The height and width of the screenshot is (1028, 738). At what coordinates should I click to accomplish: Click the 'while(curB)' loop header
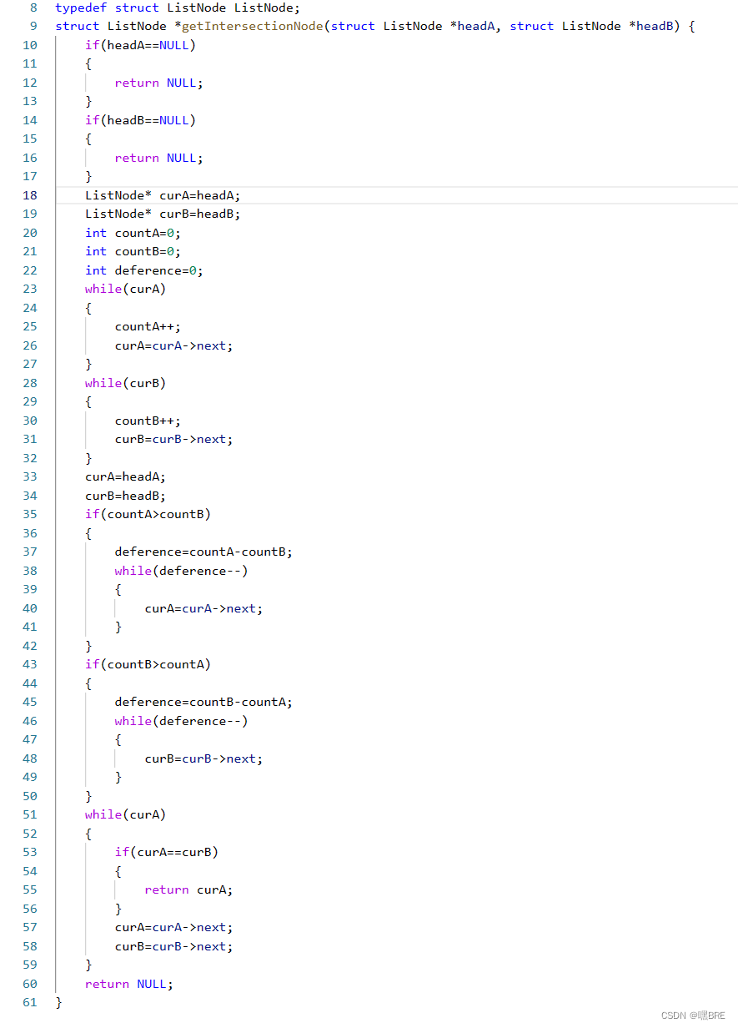point(125,383)
